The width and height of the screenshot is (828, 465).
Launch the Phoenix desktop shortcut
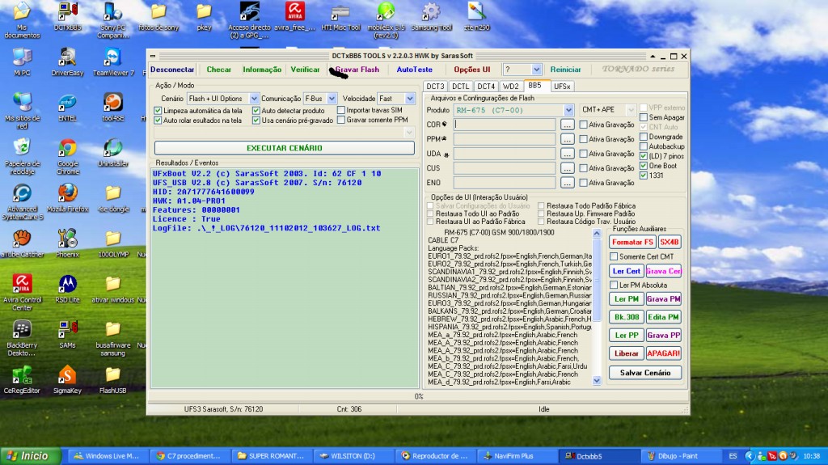click(68, 243)
